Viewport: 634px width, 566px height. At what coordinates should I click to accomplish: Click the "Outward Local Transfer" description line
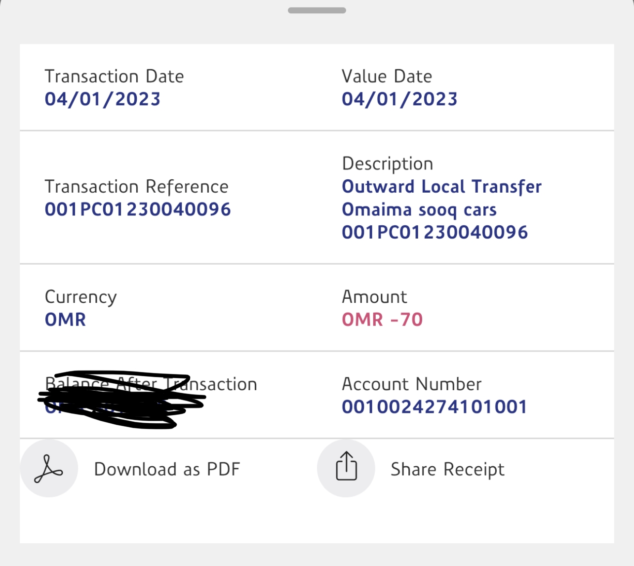(x=441, y=187)
